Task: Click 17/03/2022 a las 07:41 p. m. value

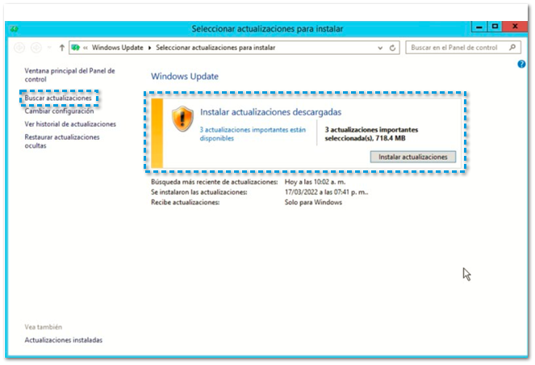Action: click(327, 192)
